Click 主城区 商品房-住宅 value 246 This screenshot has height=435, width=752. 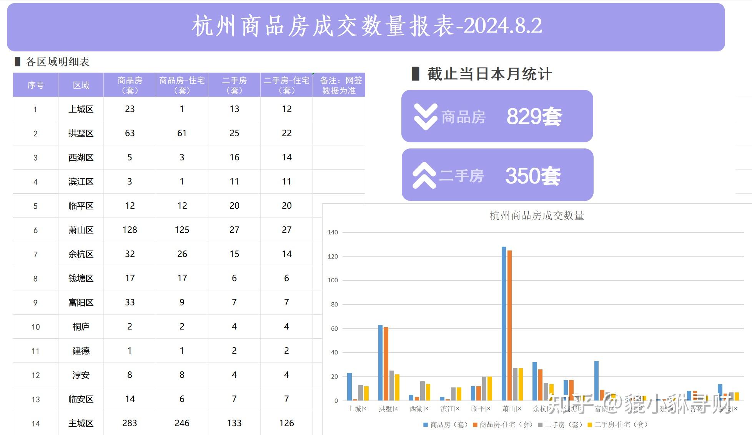(182, 423)
